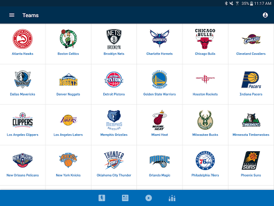Tap the NBA games icon in bottom bar

(x=102, y=198)
